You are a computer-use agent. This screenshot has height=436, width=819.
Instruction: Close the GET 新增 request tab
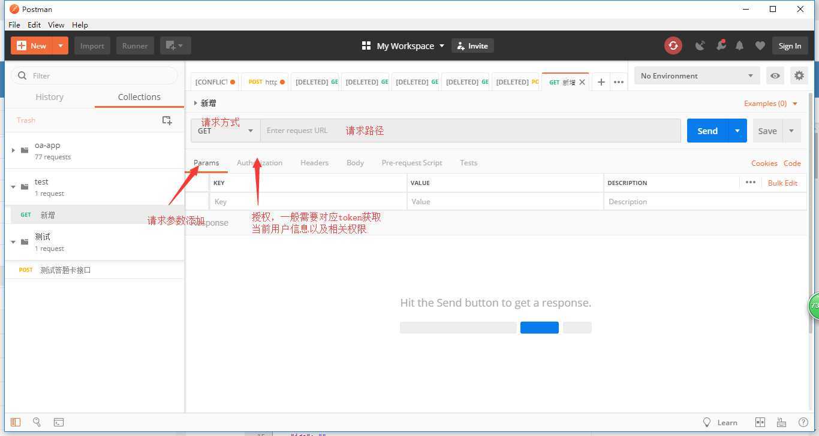[582, 82]
